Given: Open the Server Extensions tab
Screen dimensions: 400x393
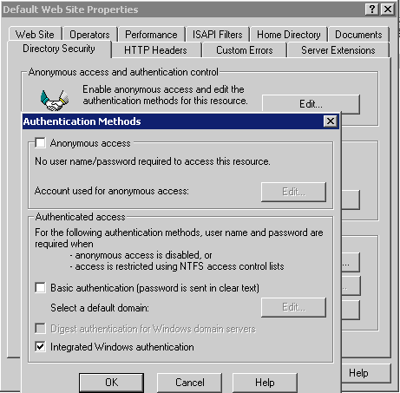Looking at the screenshot, I should [x=338, y=50].
